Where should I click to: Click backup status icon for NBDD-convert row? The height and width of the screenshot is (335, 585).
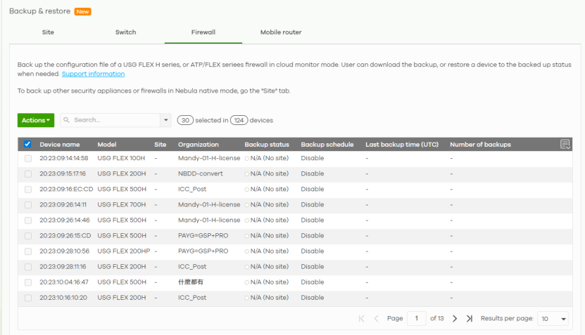[x=246, y=174]
